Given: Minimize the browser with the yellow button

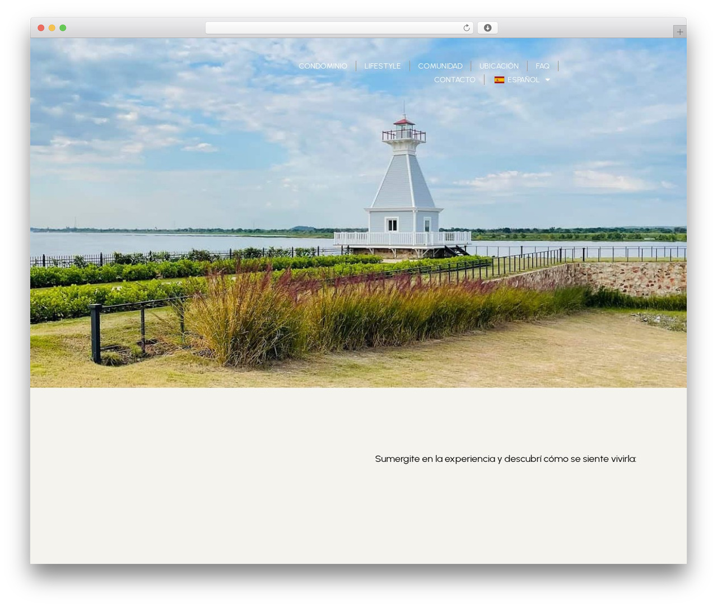Looking at the screenshot, I should click(52, 28).
